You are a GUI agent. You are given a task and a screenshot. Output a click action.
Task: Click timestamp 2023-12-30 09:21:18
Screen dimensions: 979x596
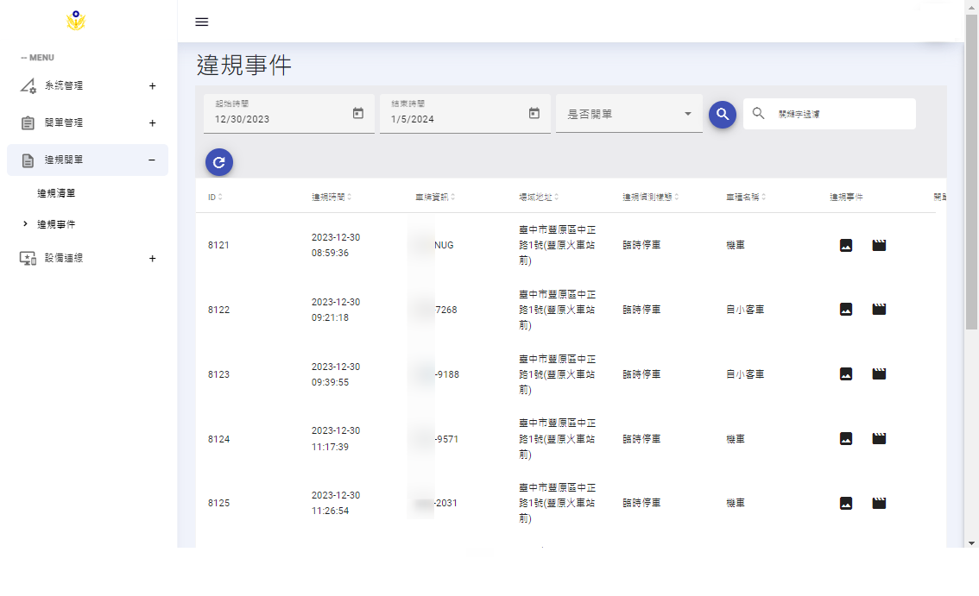336,310
